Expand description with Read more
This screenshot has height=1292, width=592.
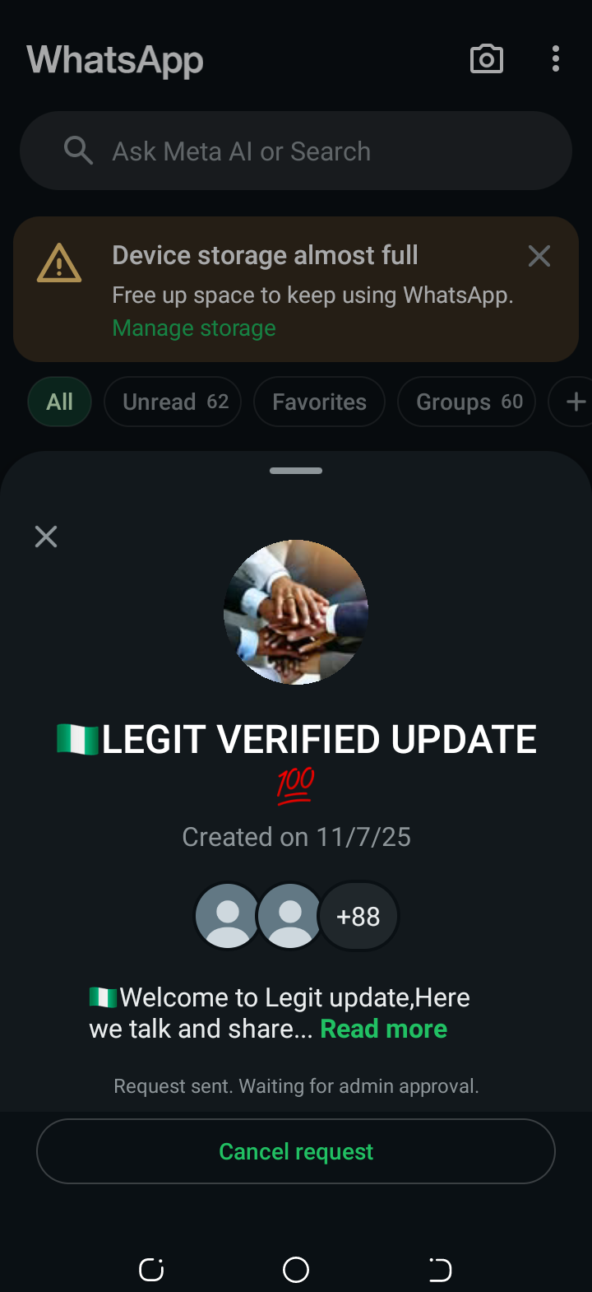pos(383,1029)
